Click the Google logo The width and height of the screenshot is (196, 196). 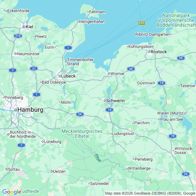point(12,192)
